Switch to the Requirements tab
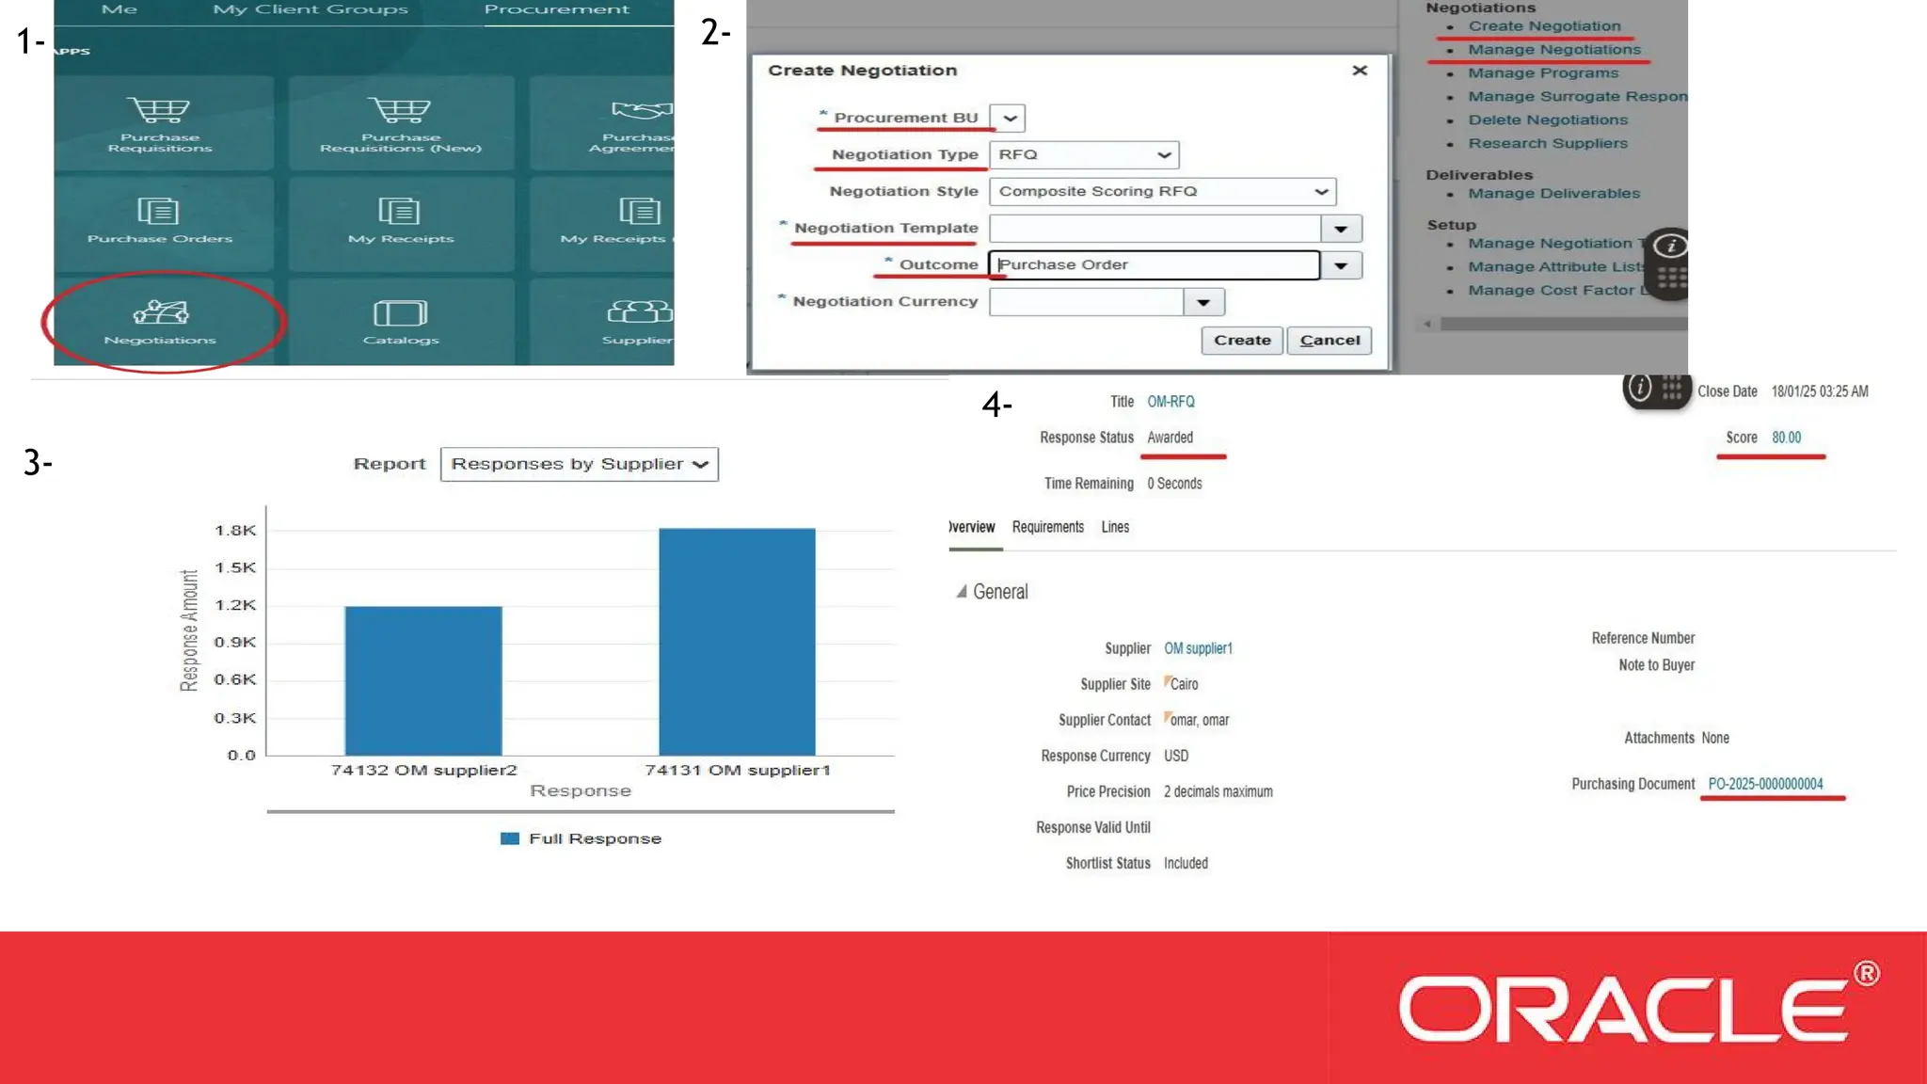Viewport: 1927px width, 1084px height. click(x=1047, y=527)
